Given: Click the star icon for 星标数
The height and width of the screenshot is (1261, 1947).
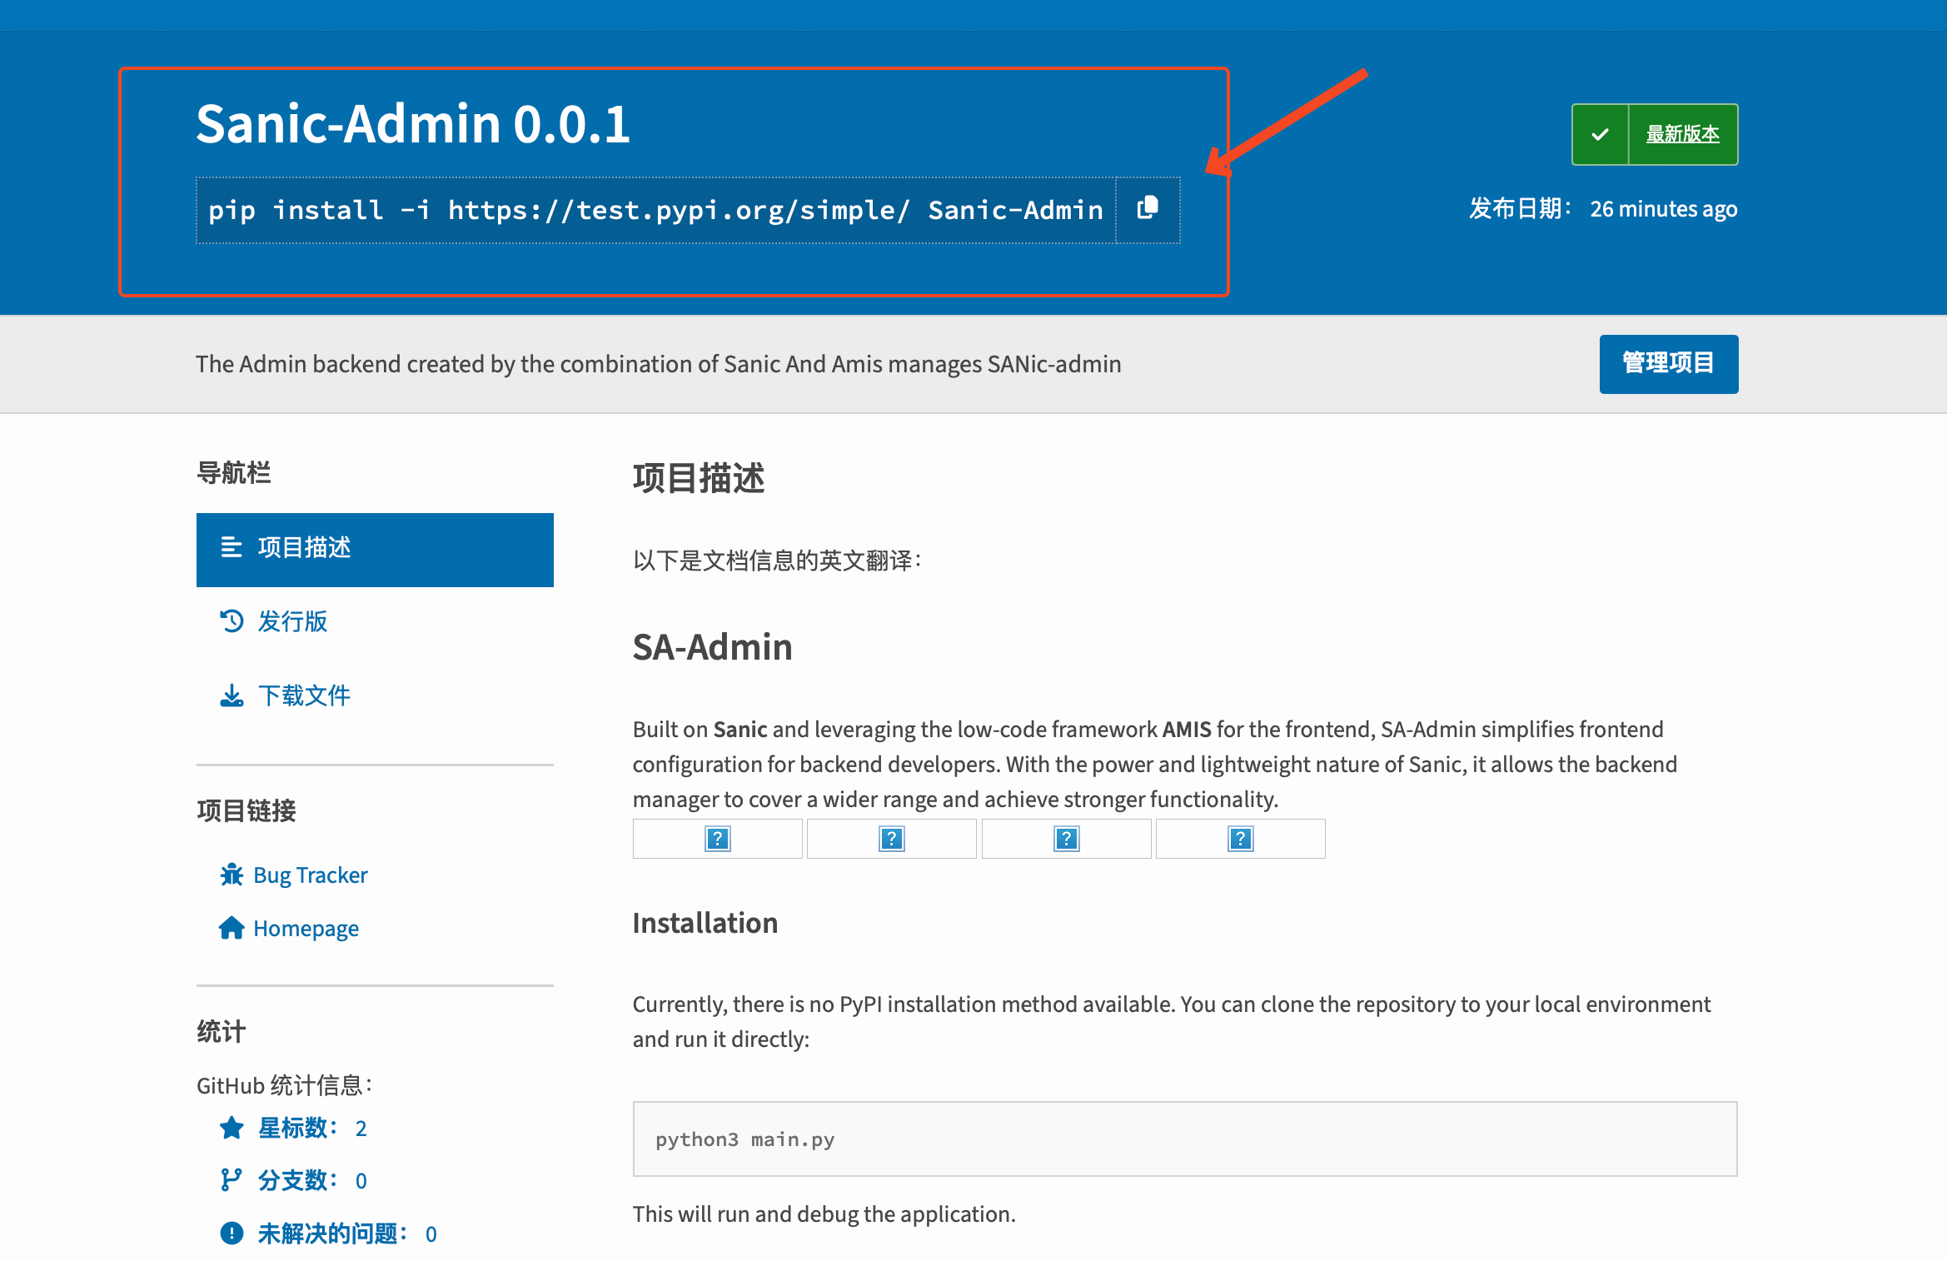Looking at the screenshot, I should tap(232, 1128).
